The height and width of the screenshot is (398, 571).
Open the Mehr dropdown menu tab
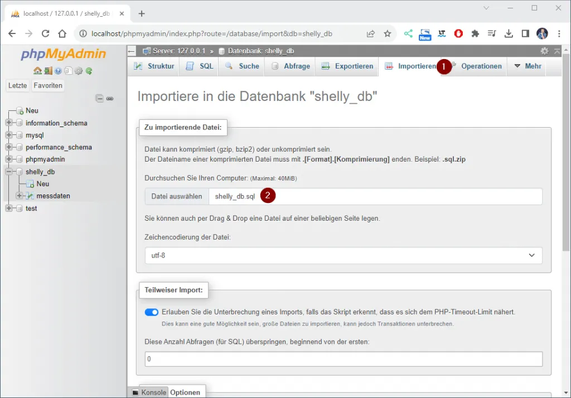click(528, 66)
